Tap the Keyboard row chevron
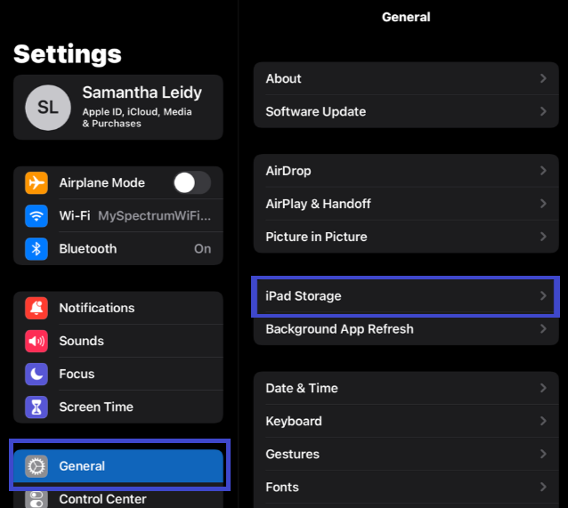The width and height of the screenshot is (568, 508). (543, 421)
